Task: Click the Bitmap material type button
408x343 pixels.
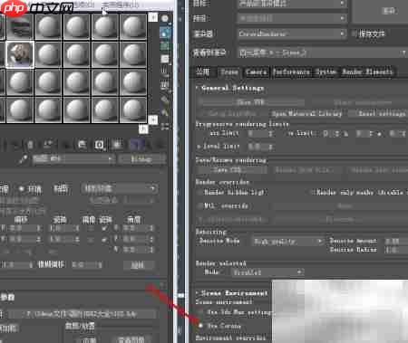Action: point(141,158)
